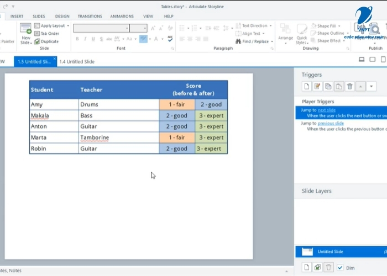Toggle italic formatting in Font group

click(85, 39)
